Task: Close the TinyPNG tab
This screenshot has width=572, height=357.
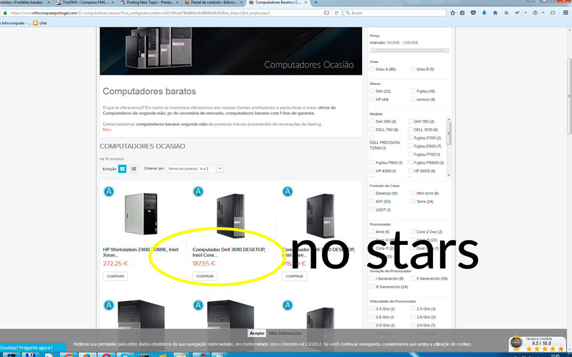Action: pyautogui.click(x=113, y=2)
